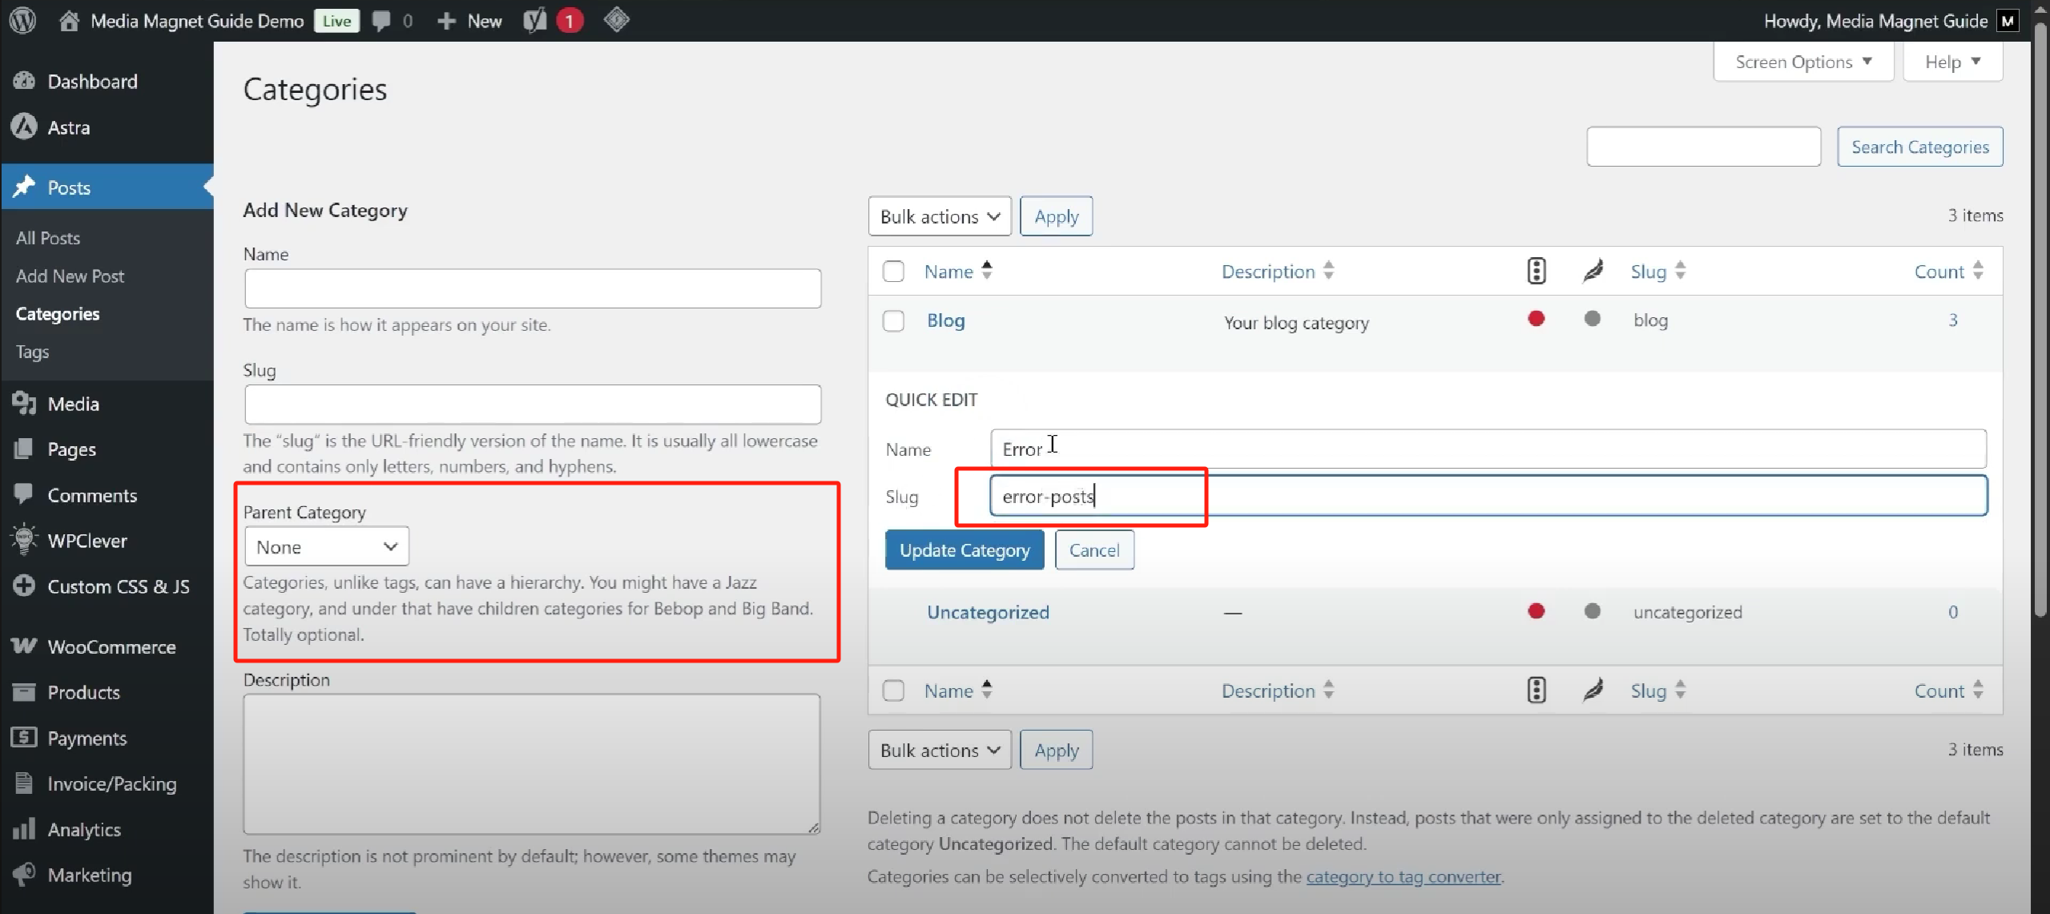Viewport: 2050px width, 914px height.
Task: Open the Astra menu item
Action: (x=69, y=127)
